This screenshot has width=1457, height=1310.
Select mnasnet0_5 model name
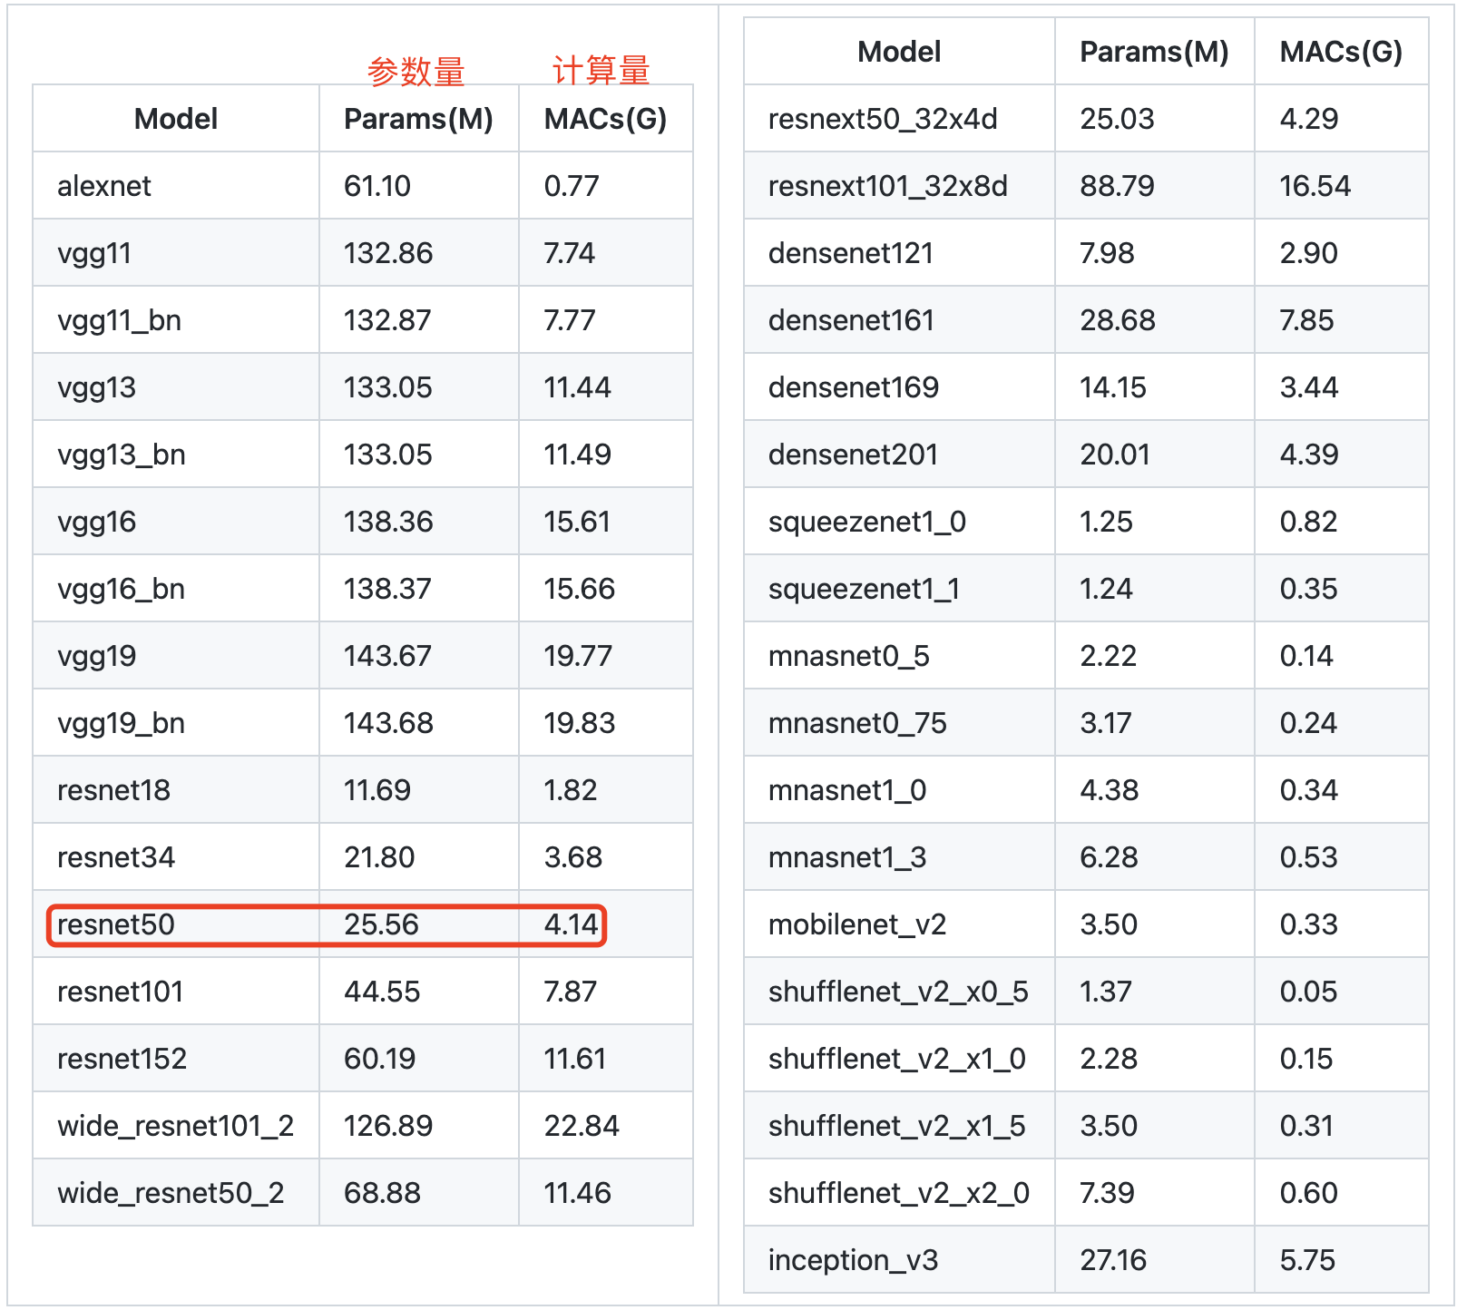click(848, 656)
